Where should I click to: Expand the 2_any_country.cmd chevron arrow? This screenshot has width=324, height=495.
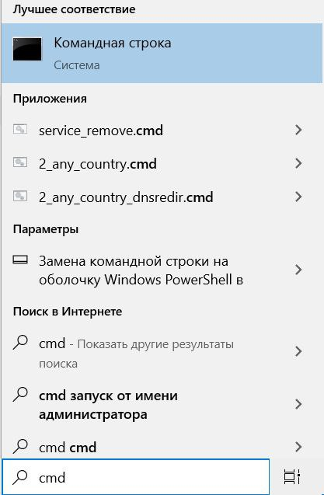pos(298,163)
